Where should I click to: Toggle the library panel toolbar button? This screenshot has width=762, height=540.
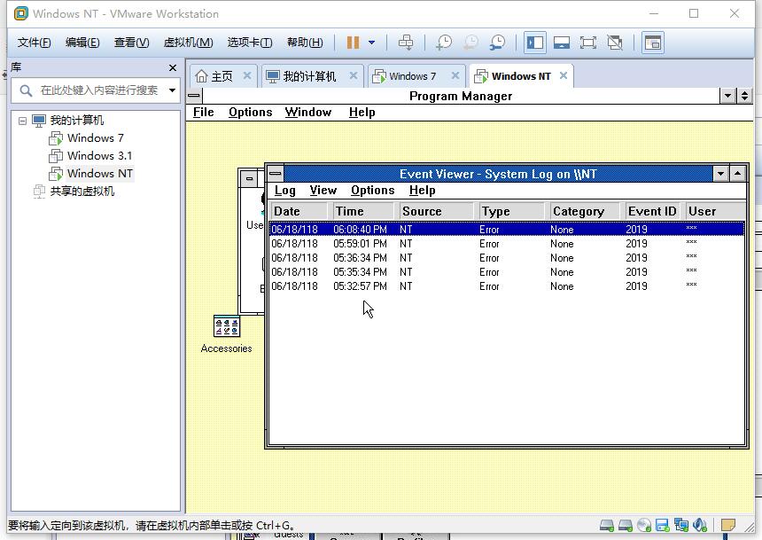click(x=535, y=43)
